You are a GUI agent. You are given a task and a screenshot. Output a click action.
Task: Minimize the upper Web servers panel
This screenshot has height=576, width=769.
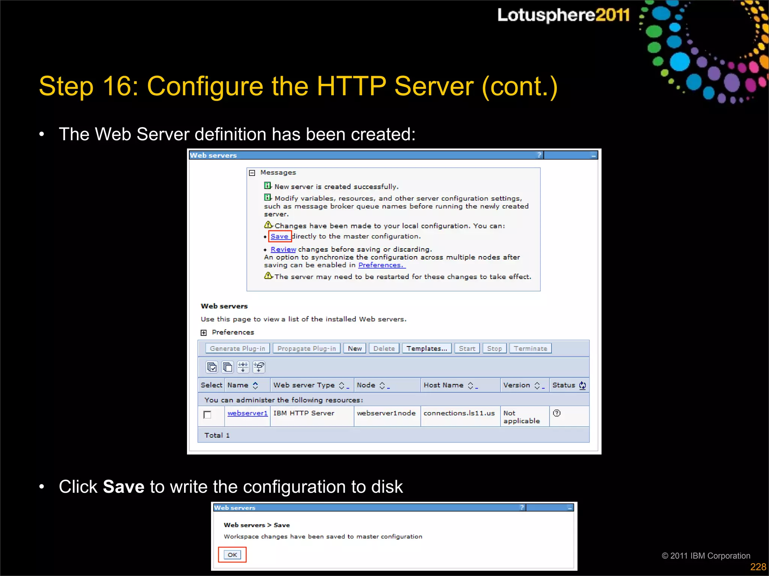[x=594, y=155]
